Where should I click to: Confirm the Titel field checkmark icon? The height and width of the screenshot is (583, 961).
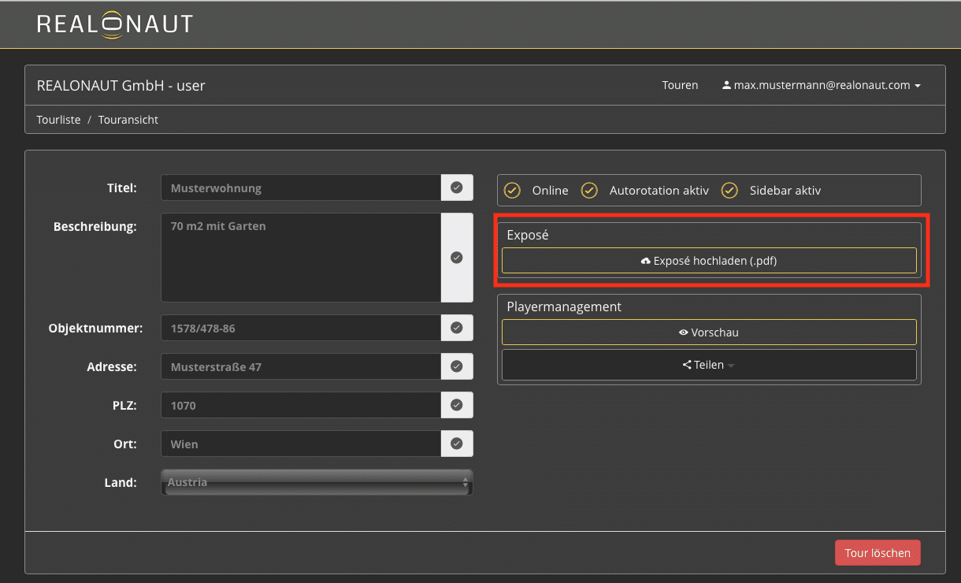[457, 188]
